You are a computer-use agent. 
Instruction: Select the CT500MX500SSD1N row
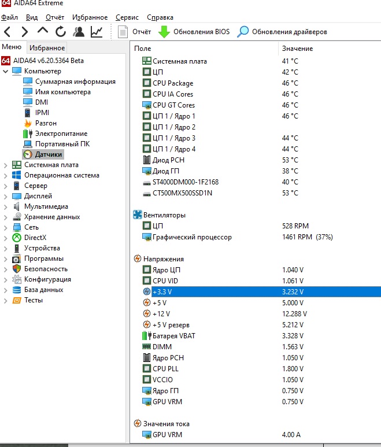pos(256,193)
